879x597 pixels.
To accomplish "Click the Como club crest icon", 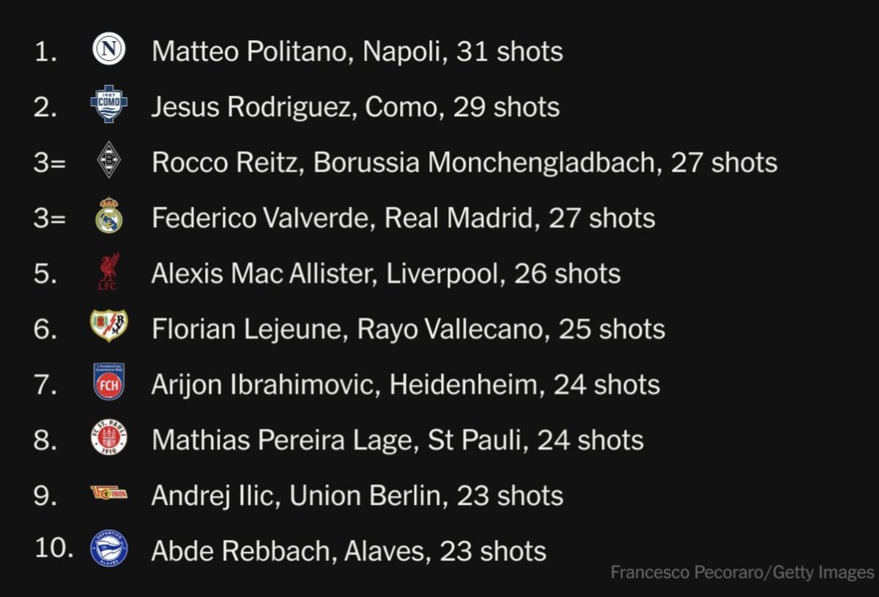I will [x=109, y=105].
